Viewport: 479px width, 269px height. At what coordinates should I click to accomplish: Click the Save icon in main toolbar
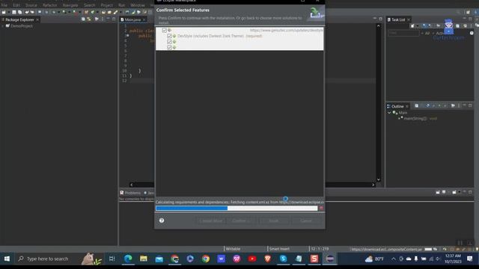pyautogui.click(x=14, y=12)
